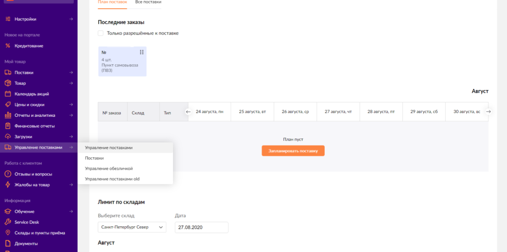Click the drag handle on the order card
507x252 pixels.
click(x=142, y=52)
